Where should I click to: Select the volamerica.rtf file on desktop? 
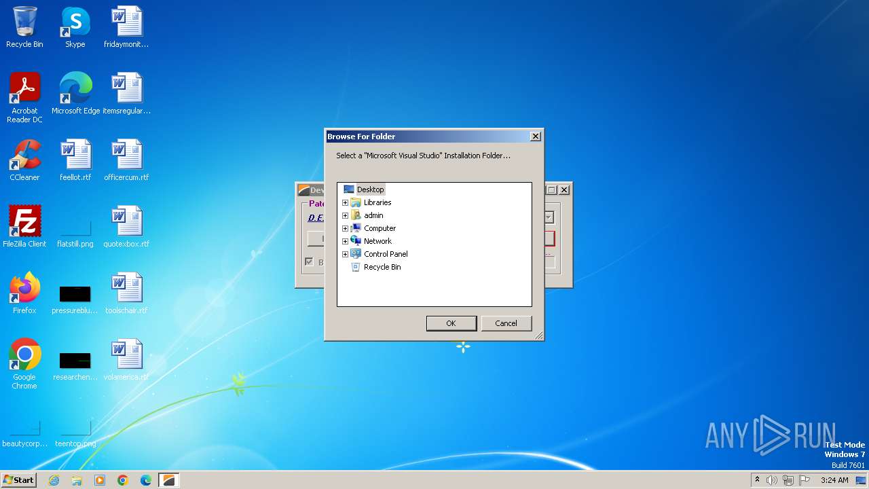[126, 360]
